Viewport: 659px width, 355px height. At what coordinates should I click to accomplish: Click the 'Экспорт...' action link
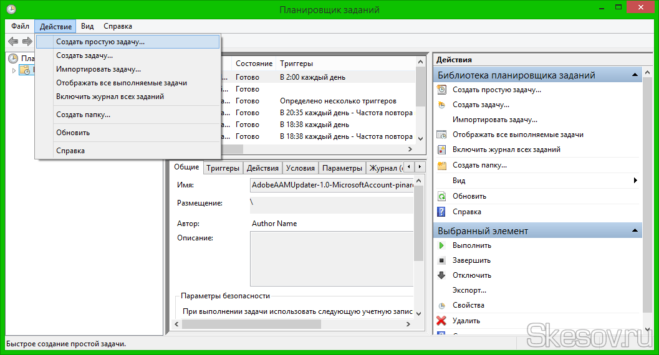469,290
